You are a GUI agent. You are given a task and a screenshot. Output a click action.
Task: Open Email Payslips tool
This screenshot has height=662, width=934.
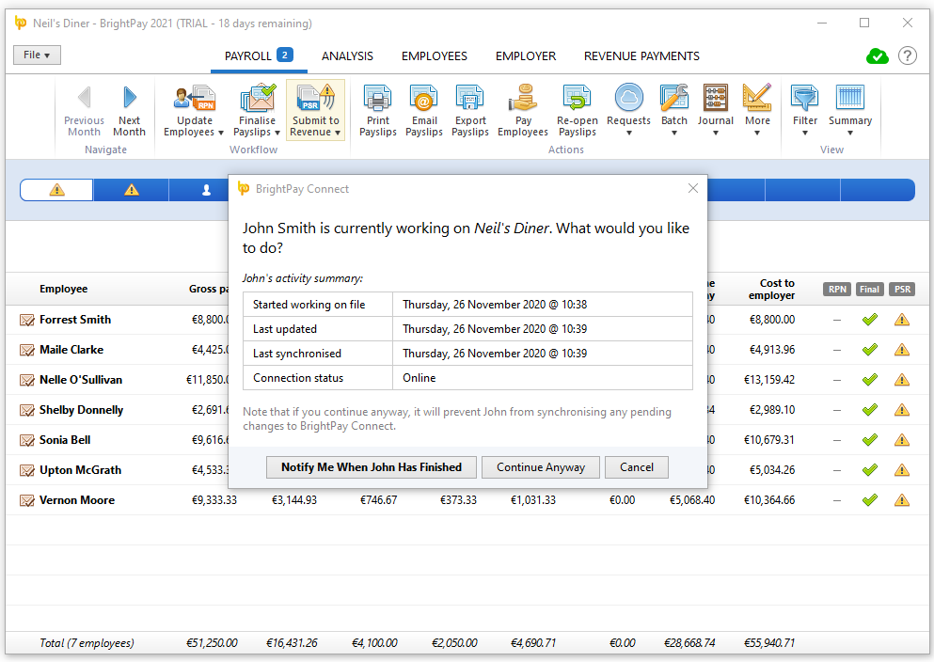[424, 111]
